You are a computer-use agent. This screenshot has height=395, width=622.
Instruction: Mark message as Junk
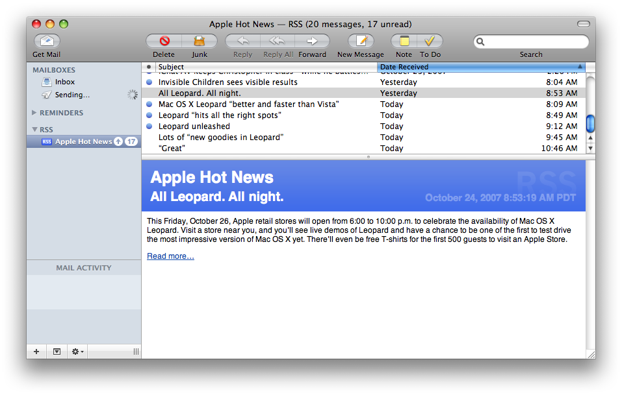coord(200,41)
